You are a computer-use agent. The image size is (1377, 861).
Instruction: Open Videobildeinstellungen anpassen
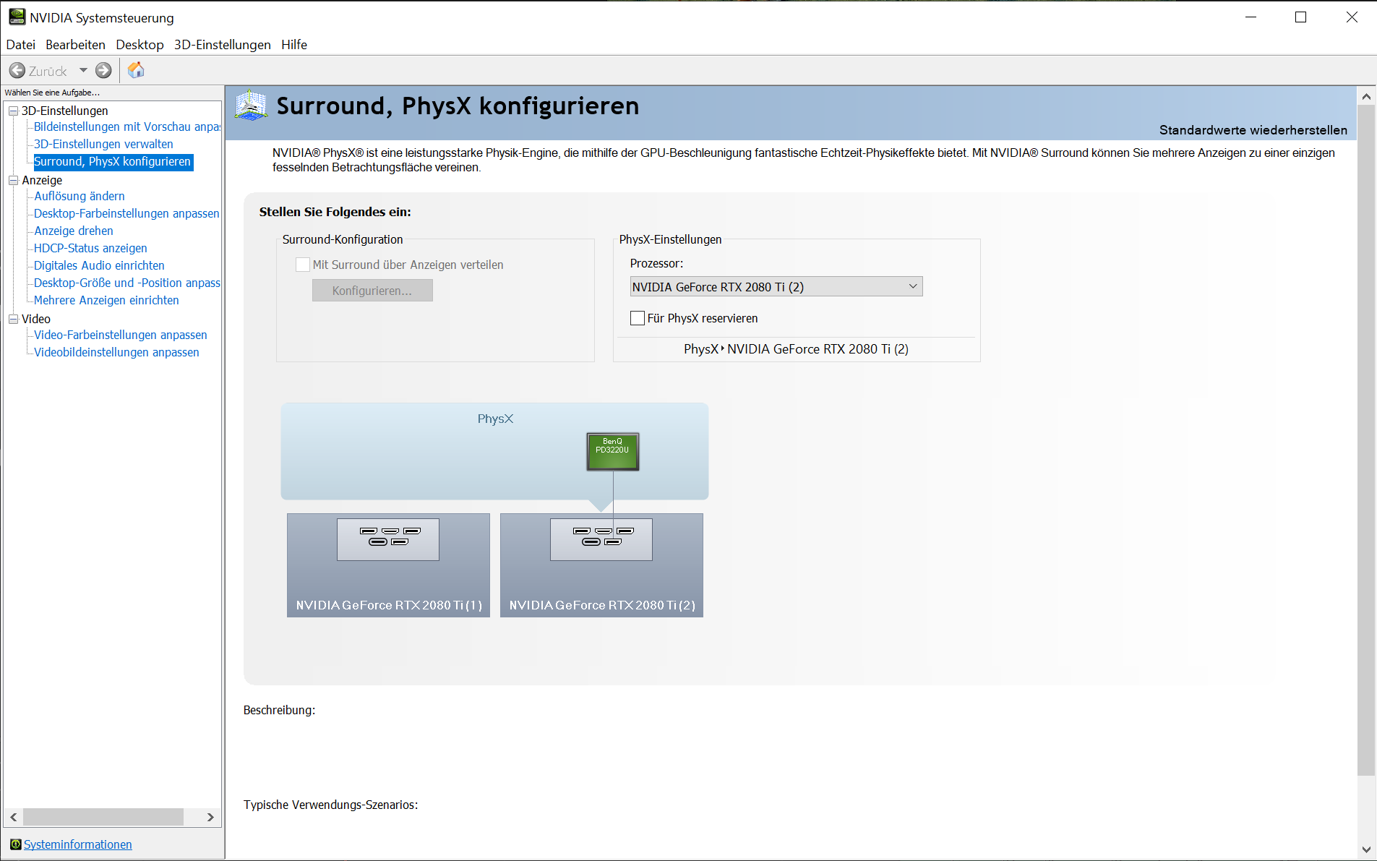pyautogui.click(x=116, y=352)
